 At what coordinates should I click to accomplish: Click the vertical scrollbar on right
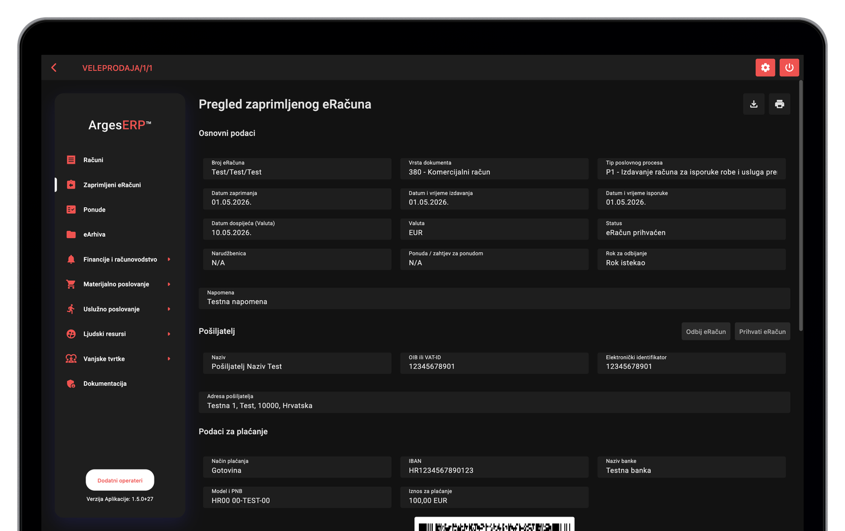pos(801,205)
